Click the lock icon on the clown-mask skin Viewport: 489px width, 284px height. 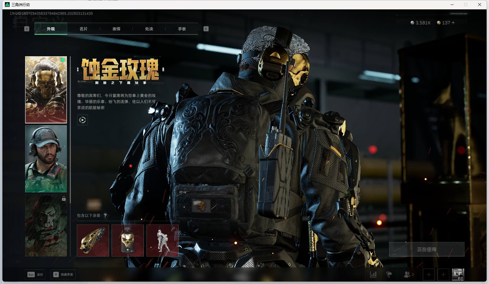click(64, 198)
